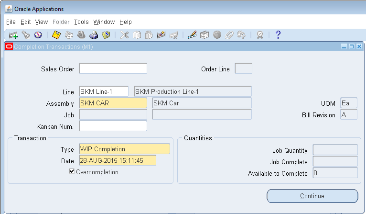Click the Cut scissors icon
This screenshot has width=366, height=214.
click(x=124, y=35)
